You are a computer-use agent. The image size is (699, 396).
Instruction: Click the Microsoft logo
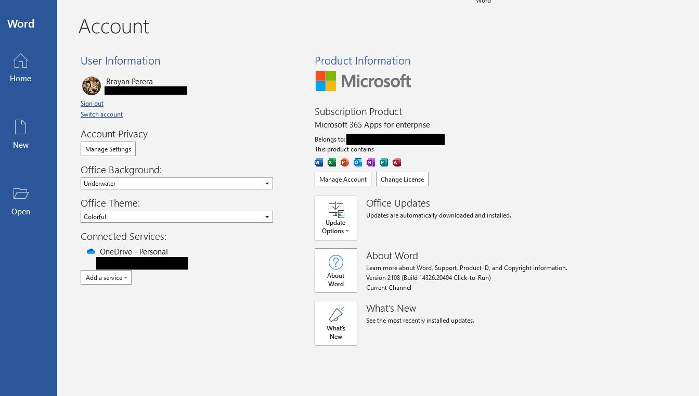point(363,81)
